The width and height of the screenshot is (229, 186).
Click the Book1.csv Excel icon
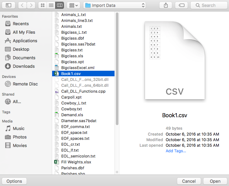point(56,74)
